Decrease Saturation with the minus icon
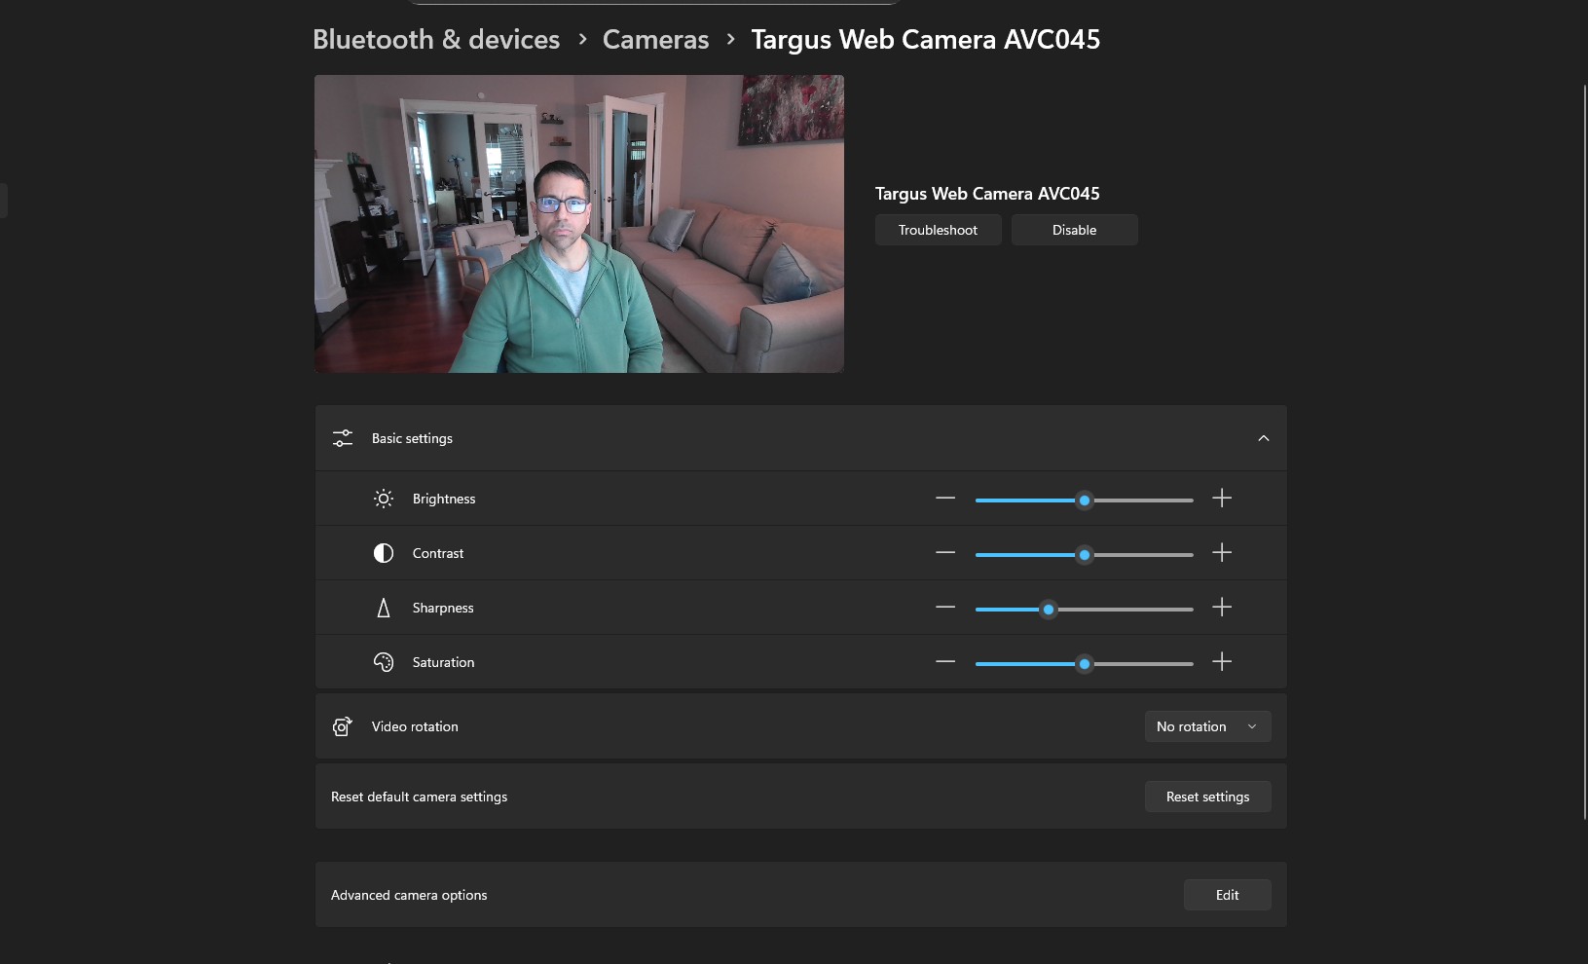This screenshot has height=964, width=1588. [945, 662]
